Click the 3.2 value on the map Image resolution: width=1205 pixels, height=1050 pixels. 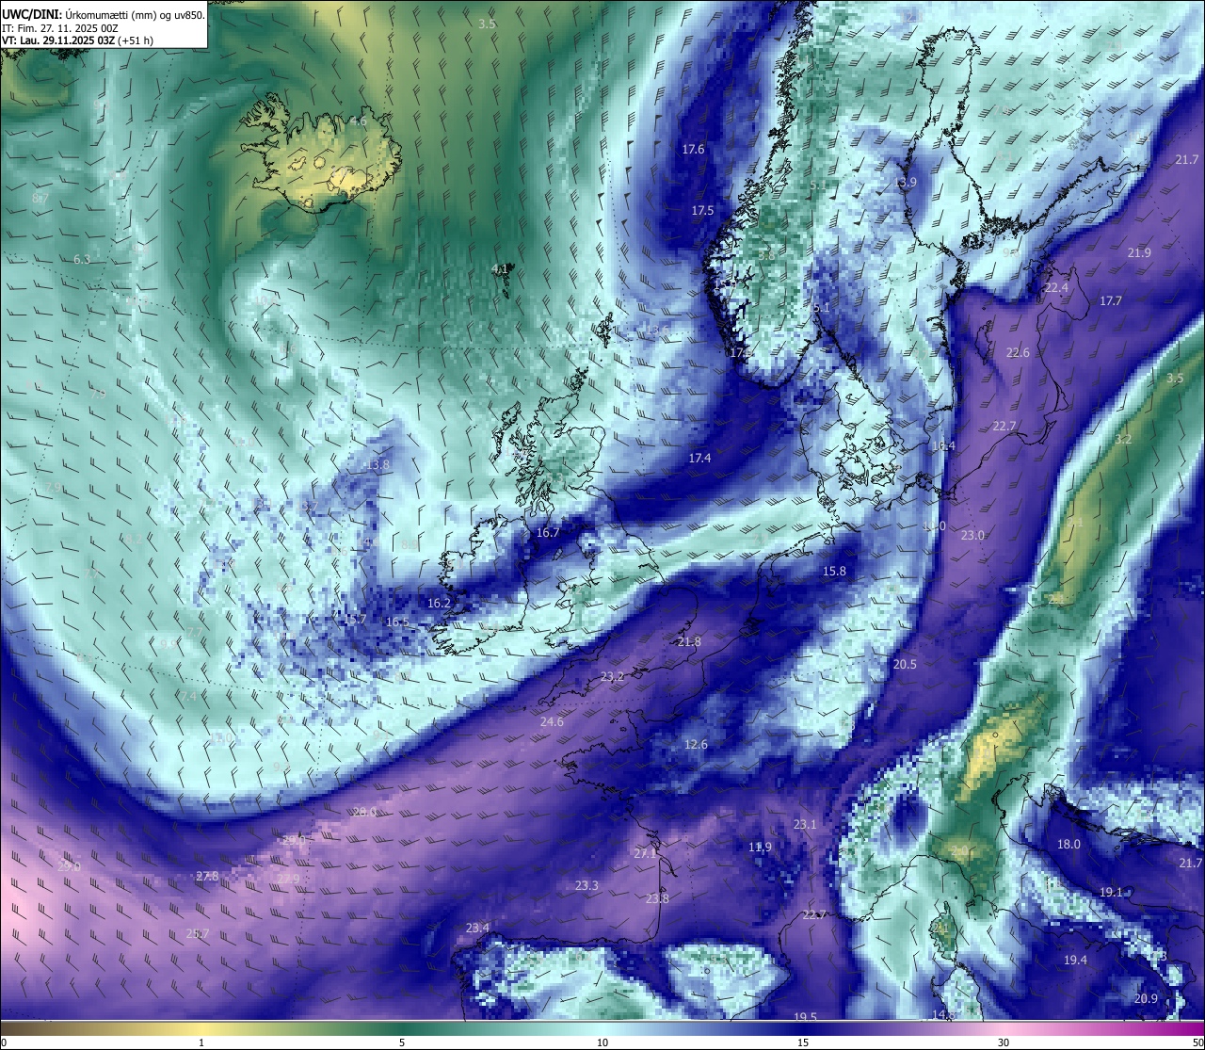1123,440
